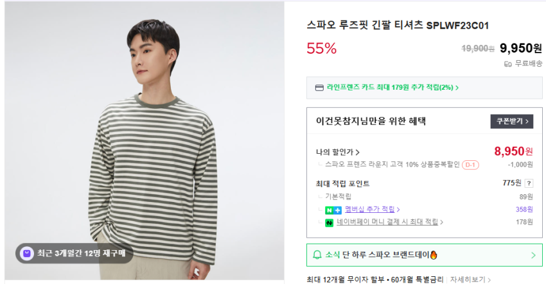
Task: Click the purple repurchase badge icon
Action: click(x=26, y=253)
